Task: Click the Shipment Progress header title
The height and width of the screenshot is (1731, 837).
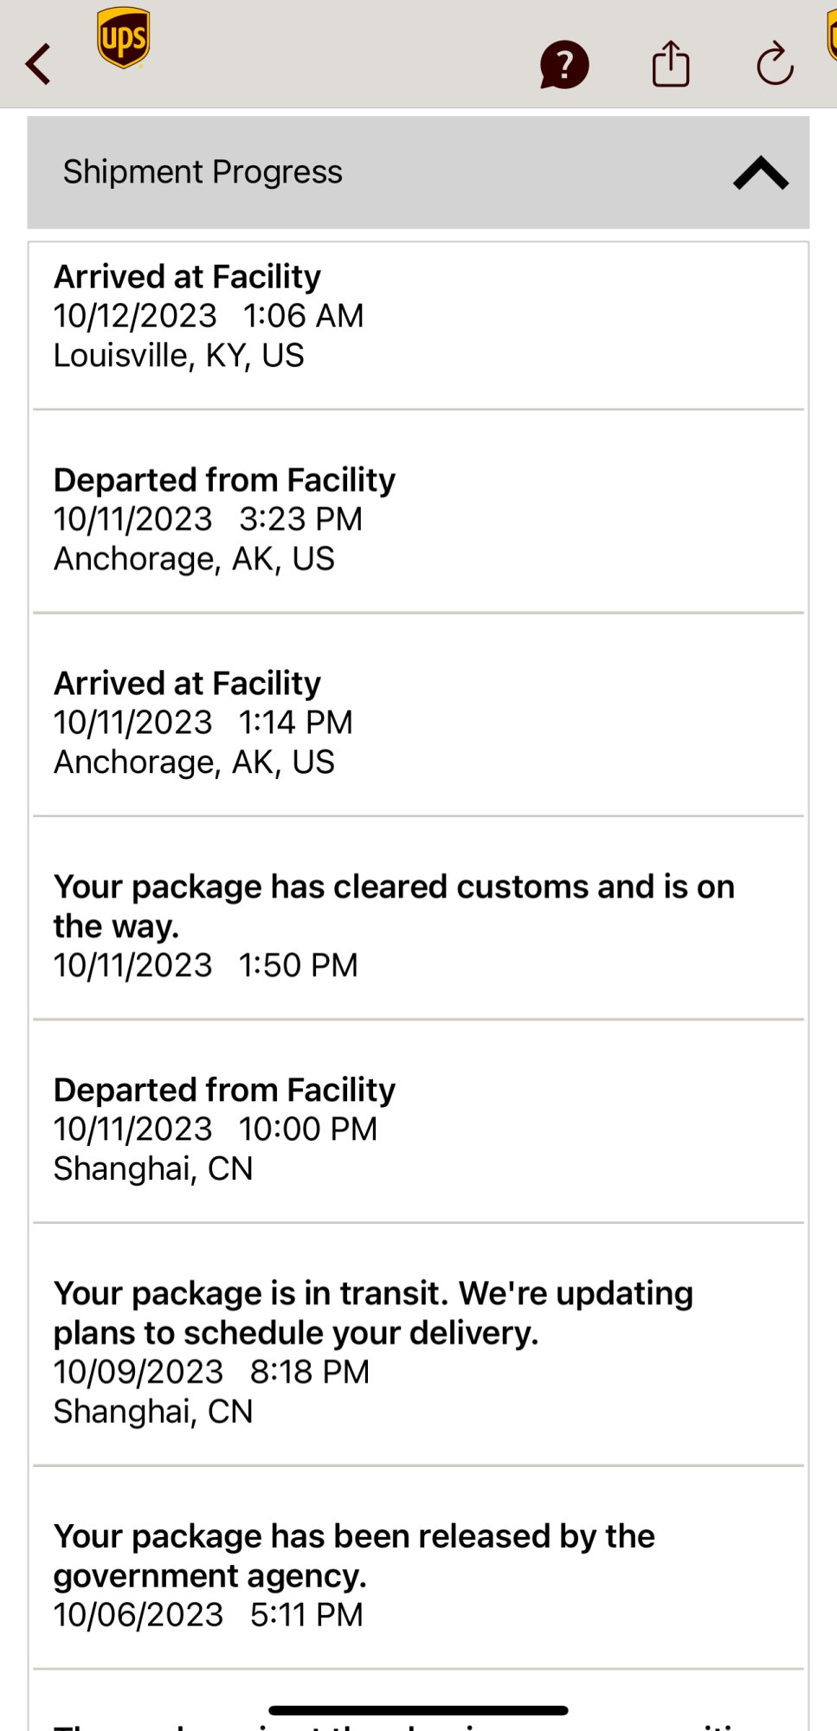Action: click(203, 172)
